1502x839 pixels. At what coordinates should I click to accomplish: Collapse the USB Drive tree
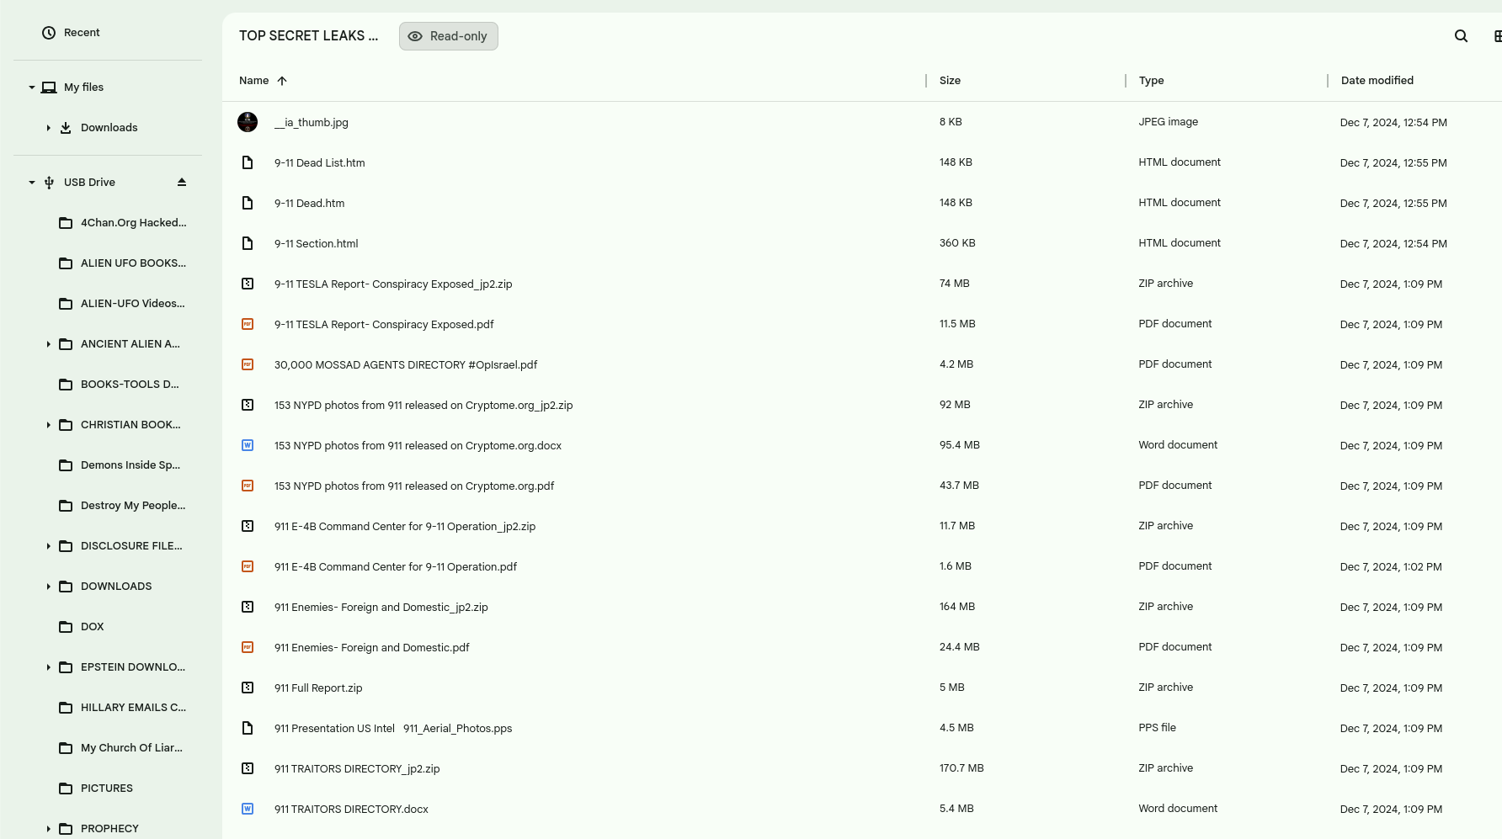click(32, 183)
